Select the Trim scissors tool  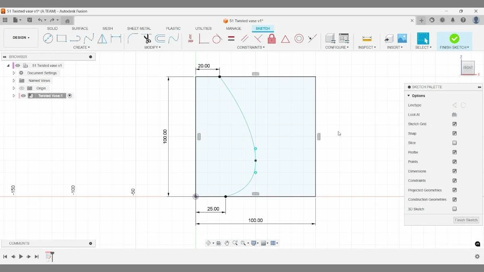(147, 39)
